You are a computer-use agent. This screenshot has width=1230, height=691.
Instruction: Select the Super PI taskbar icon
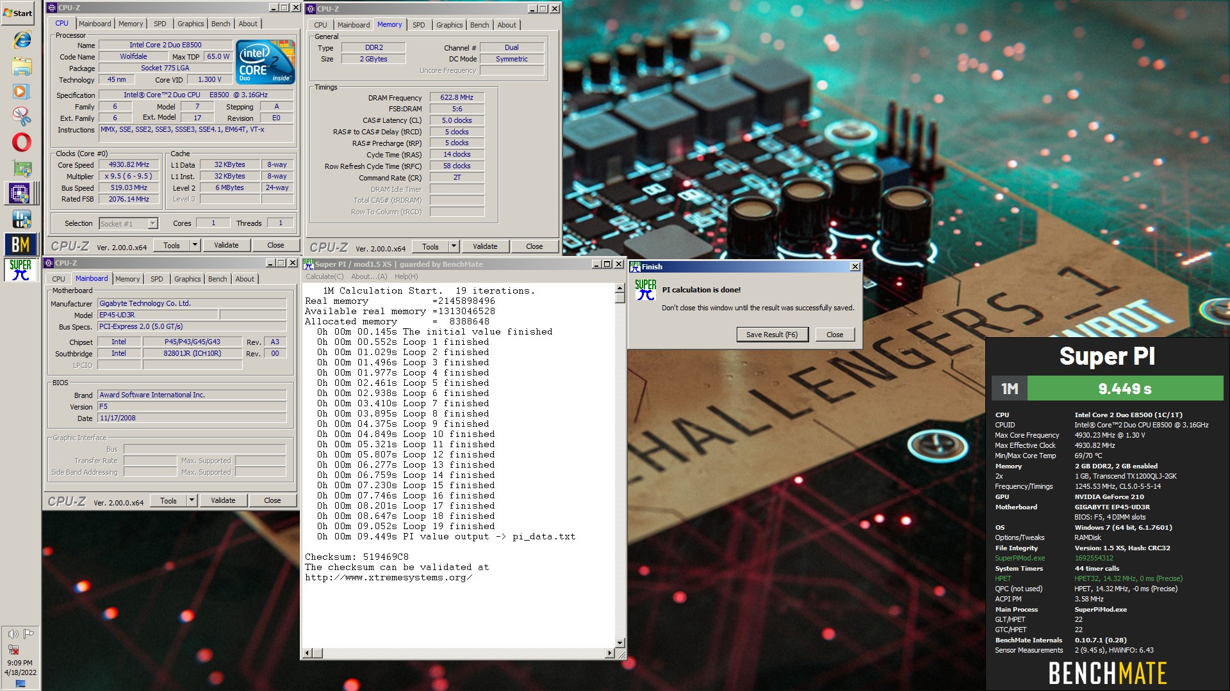click(x=20, y=270)
